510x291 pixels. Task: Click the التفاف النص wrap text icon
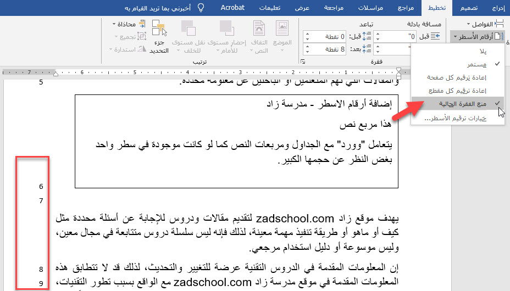click(259, 29)
